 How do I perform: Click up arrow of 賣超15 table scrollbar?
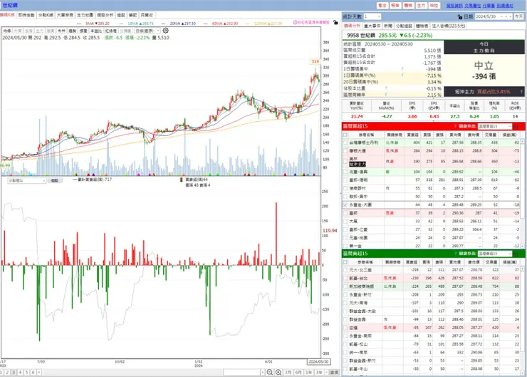click(x=523, y=269)
